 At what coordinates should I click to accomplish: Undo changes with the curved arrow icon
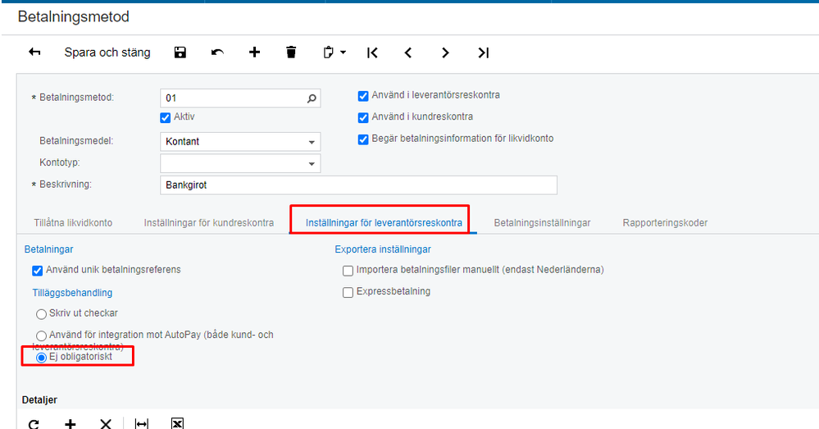(217, 52)
